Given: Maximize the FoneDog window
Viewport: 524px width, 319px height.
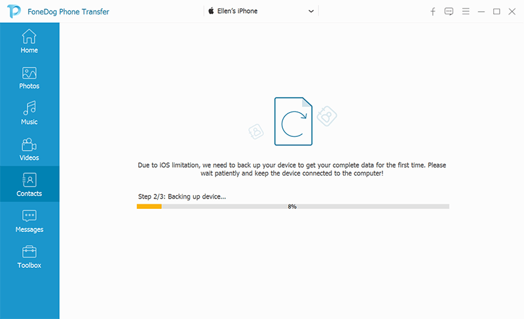Looking at the screenshot, I should coord(496,12).
